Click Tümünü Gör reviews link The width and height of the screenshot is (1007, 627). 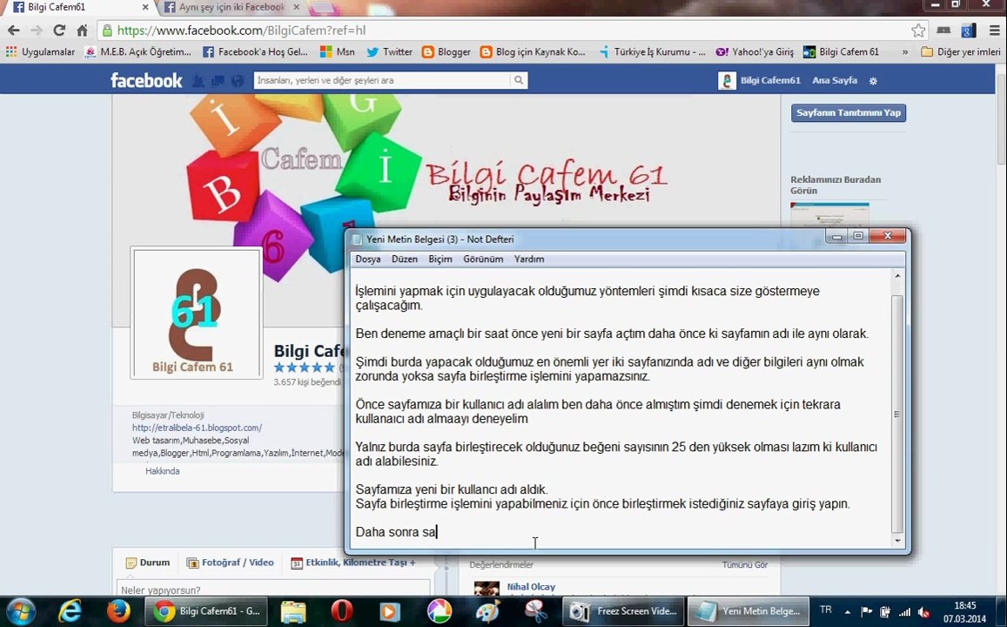click(745, 564)
